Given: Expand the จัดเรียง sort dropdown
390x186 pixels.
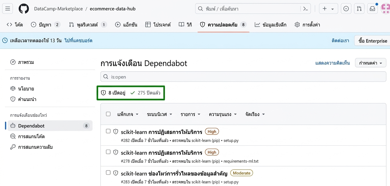Looking at the screenshot, I should 255,114.
